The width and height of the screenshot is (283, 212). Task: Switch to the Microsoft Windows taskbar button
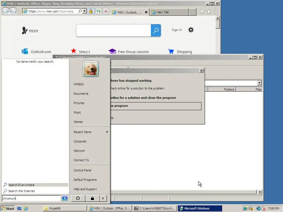click(200, 208)
